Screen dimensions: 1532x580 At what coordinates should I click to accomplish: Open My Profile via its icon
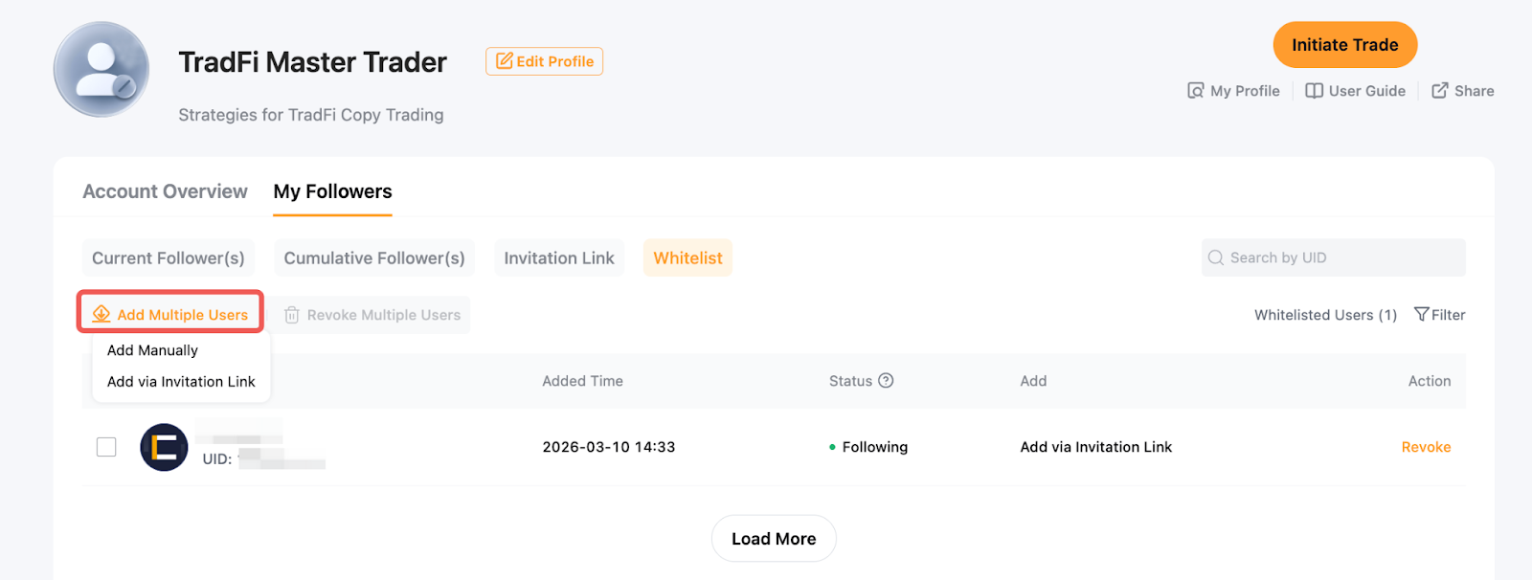point(1195,91)
